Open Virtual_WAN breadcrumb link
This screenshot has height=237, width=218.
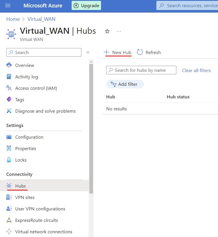click(41, 19)
